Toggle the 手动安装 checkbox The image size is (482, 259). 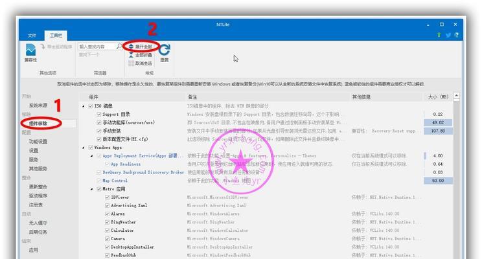[x=99, y=131]
